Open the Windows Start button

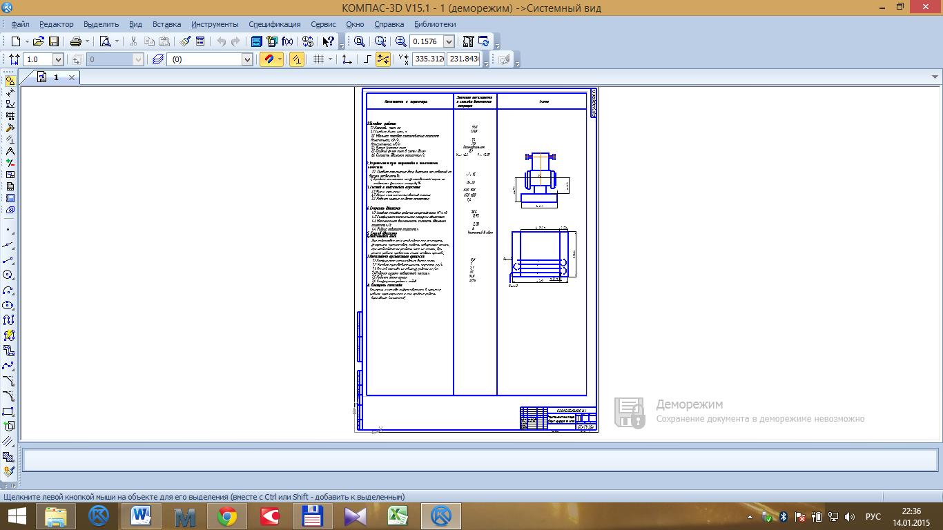coord(17,516)
